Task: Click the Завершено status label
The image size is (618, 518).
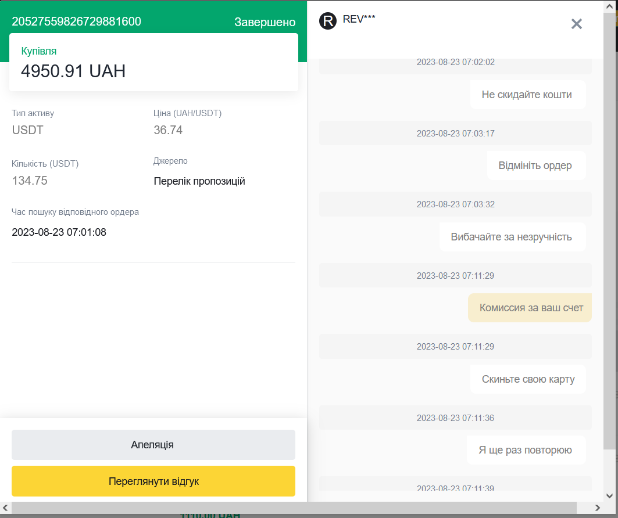Action: tap(265, 22)
